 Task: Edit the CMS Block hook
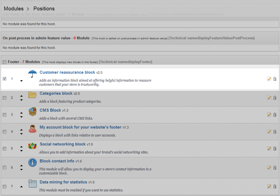coord(269,115)
